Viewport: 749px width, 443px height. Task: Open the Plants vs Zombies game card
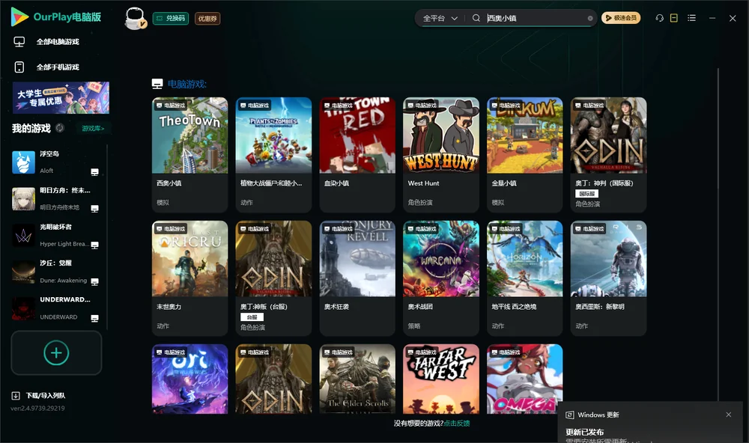click(x=273, y=155)
